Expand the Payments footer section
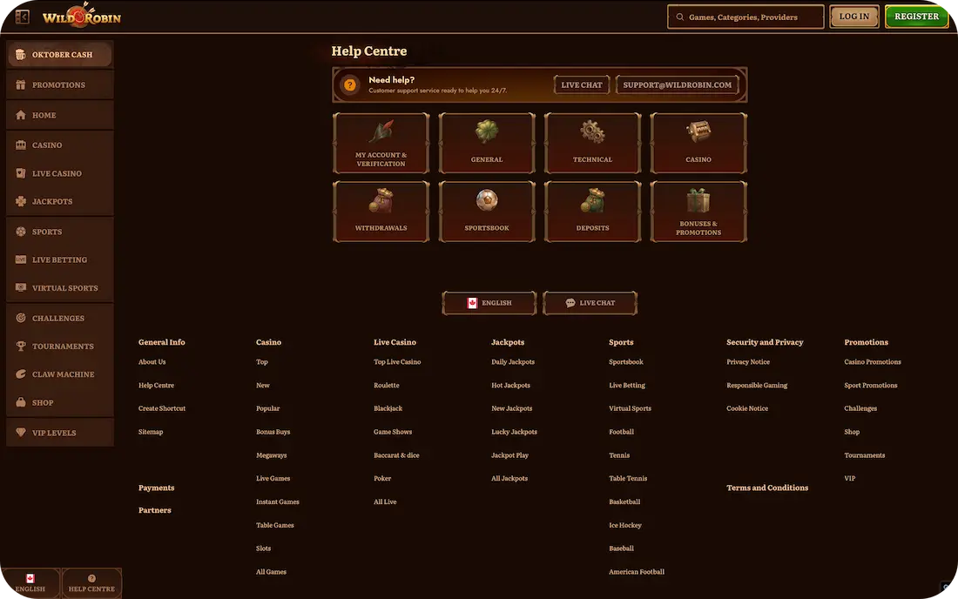The width and height of the screenshot is (958, 599). (x=157, y=488)
